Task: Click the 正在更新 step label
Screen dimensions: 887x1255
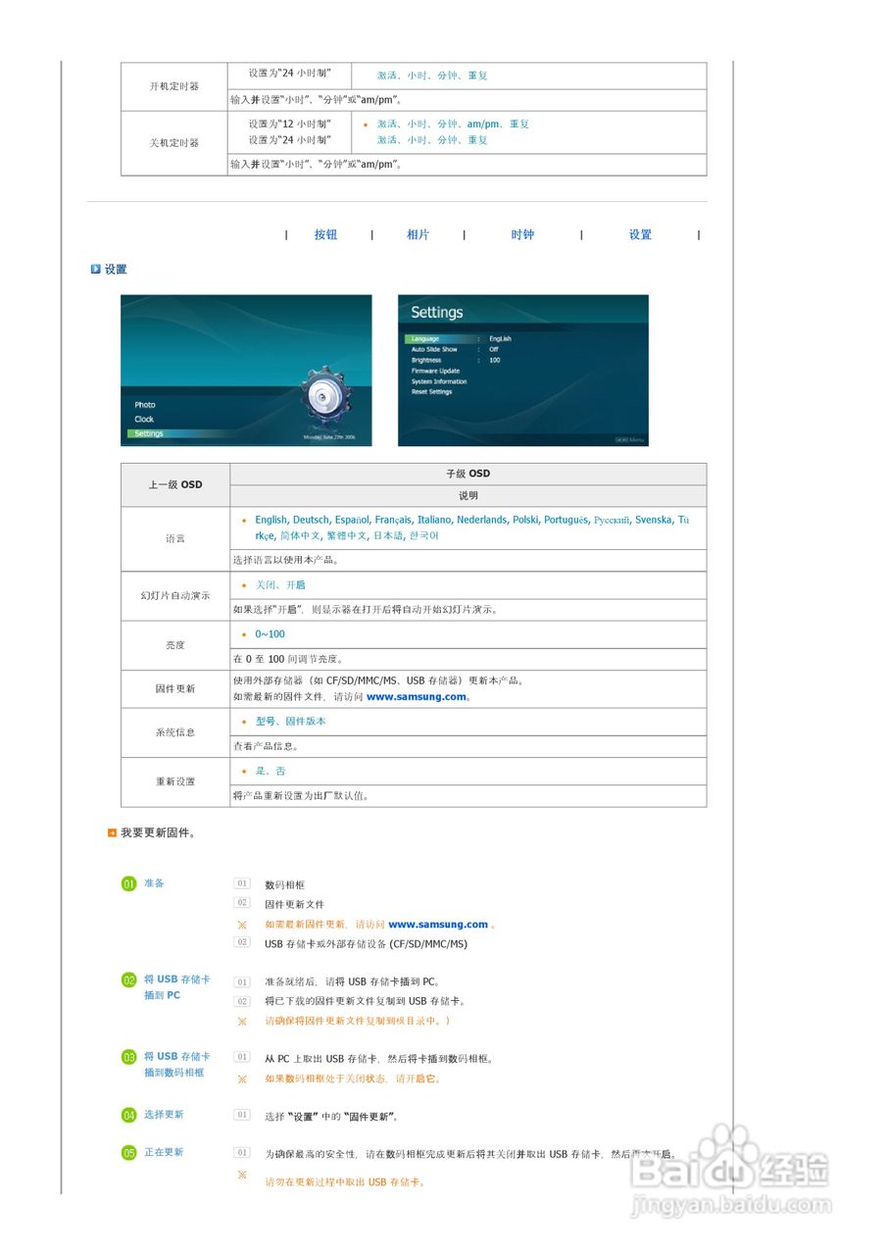Action: coord(164,1152)
